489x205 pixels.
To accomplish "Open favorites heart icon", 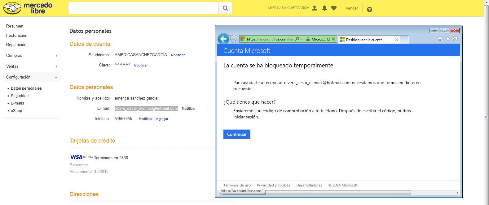I will pos(334,8).
